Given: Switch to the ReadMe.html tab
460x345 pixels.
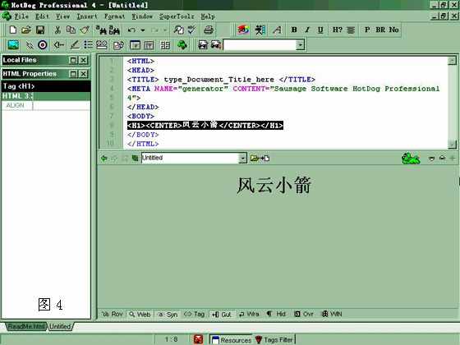Looking at the screenshot, I should [x=25, y=326].
